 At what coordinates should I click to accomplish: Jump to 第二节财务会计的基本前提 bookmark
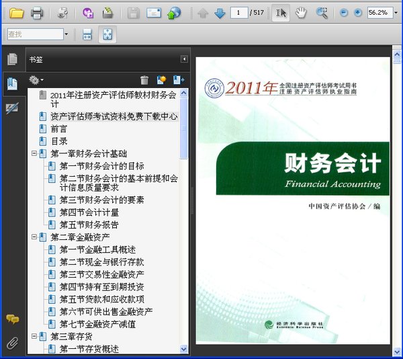pyautogui.click(x=118, y=183)
